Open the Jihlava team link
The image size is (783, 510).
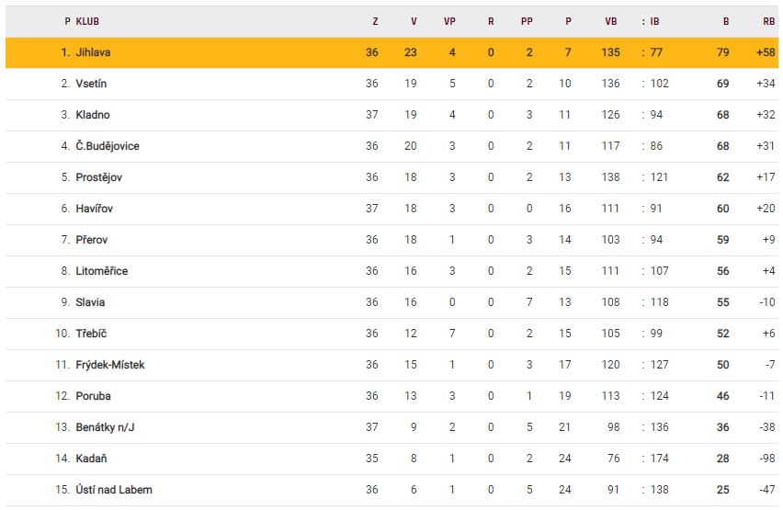[x=93, y=52]
